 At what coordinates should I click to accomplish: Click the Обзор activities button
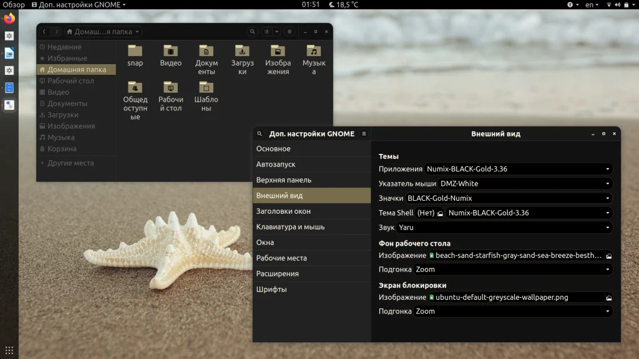tap(14, 4)
